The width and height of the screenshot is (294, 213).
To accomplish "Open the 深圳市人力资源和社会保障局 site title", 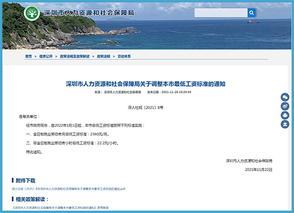I will tap(89, 13).
